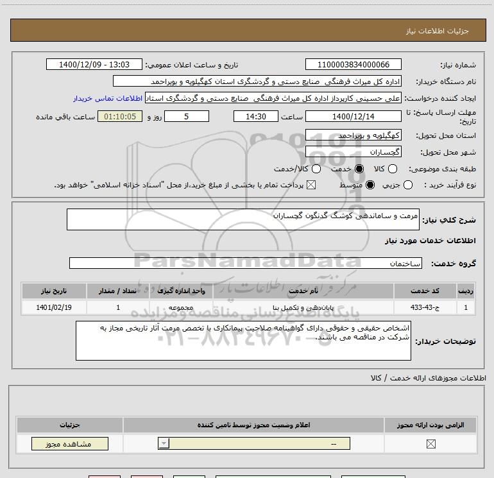Open the اطلاعات تماس خریدار link
This screenshot has height=478, width=494.
(x=108, y=98)
